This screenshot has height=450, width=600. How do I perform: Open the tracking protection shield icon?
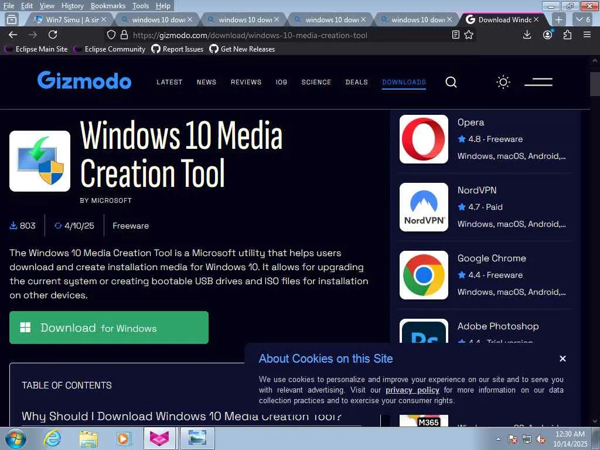click(x=111, y=35)
